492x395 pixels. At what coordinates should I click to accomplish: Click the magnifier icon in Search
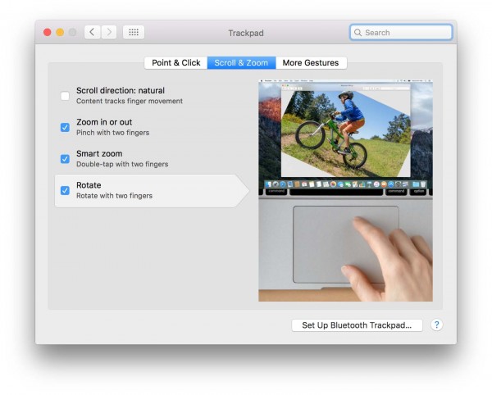click(358, 32)
